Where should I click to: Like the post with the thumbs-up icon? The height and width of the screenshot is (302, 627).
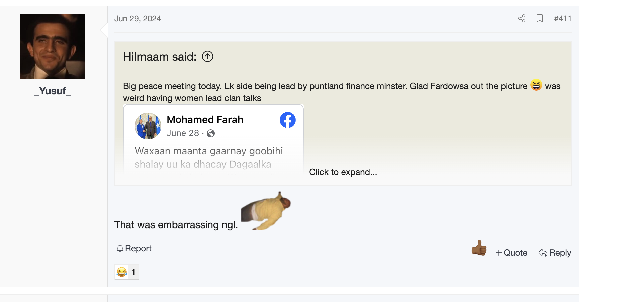[x=479, y=248]
